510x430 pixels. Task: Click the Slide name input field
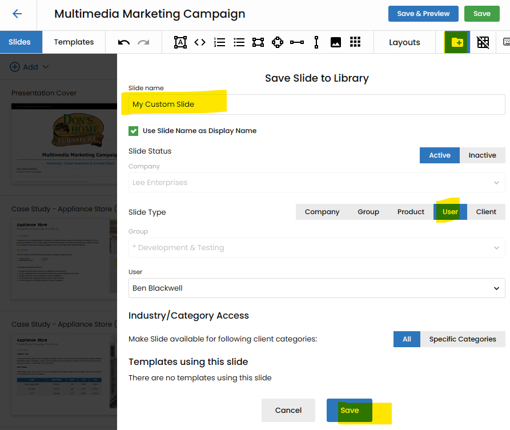point(316,105)
